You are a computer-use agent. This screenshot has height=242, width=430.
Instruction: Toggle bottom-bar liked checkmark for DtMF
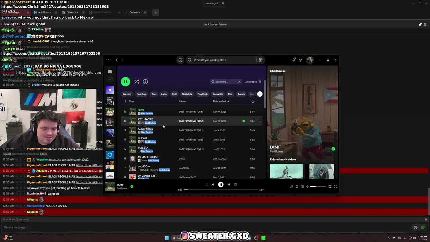tap(132, 186)
